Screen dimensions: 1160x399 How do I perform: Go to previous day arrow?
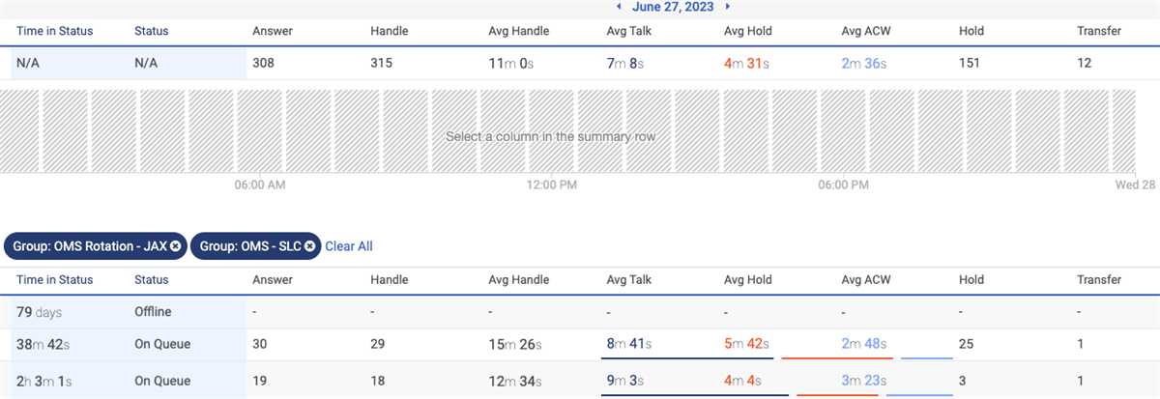619,6
